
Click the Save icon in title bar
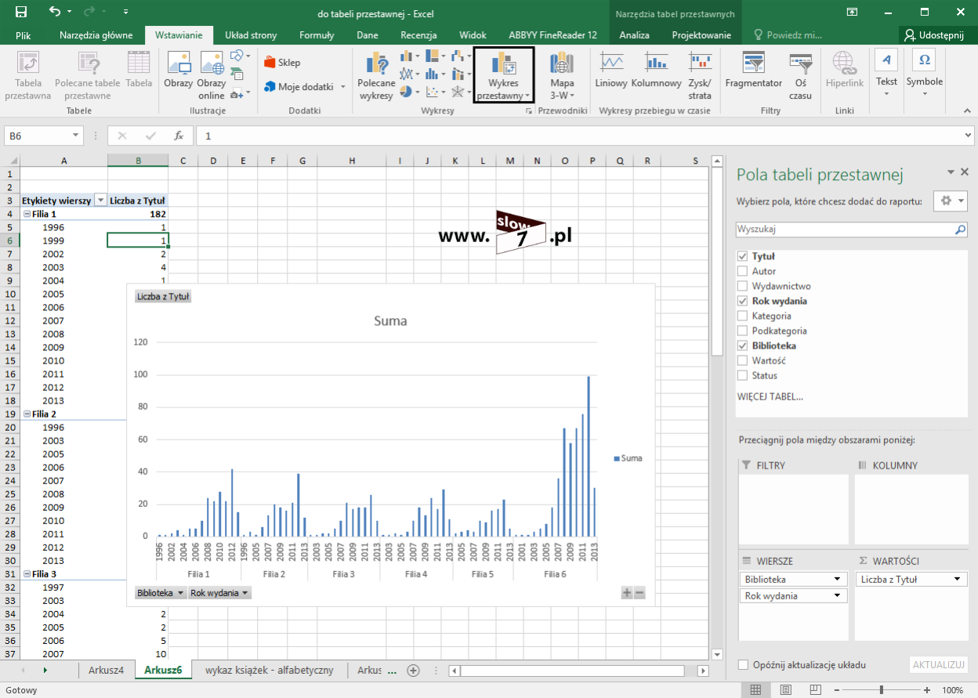(21, 13)
